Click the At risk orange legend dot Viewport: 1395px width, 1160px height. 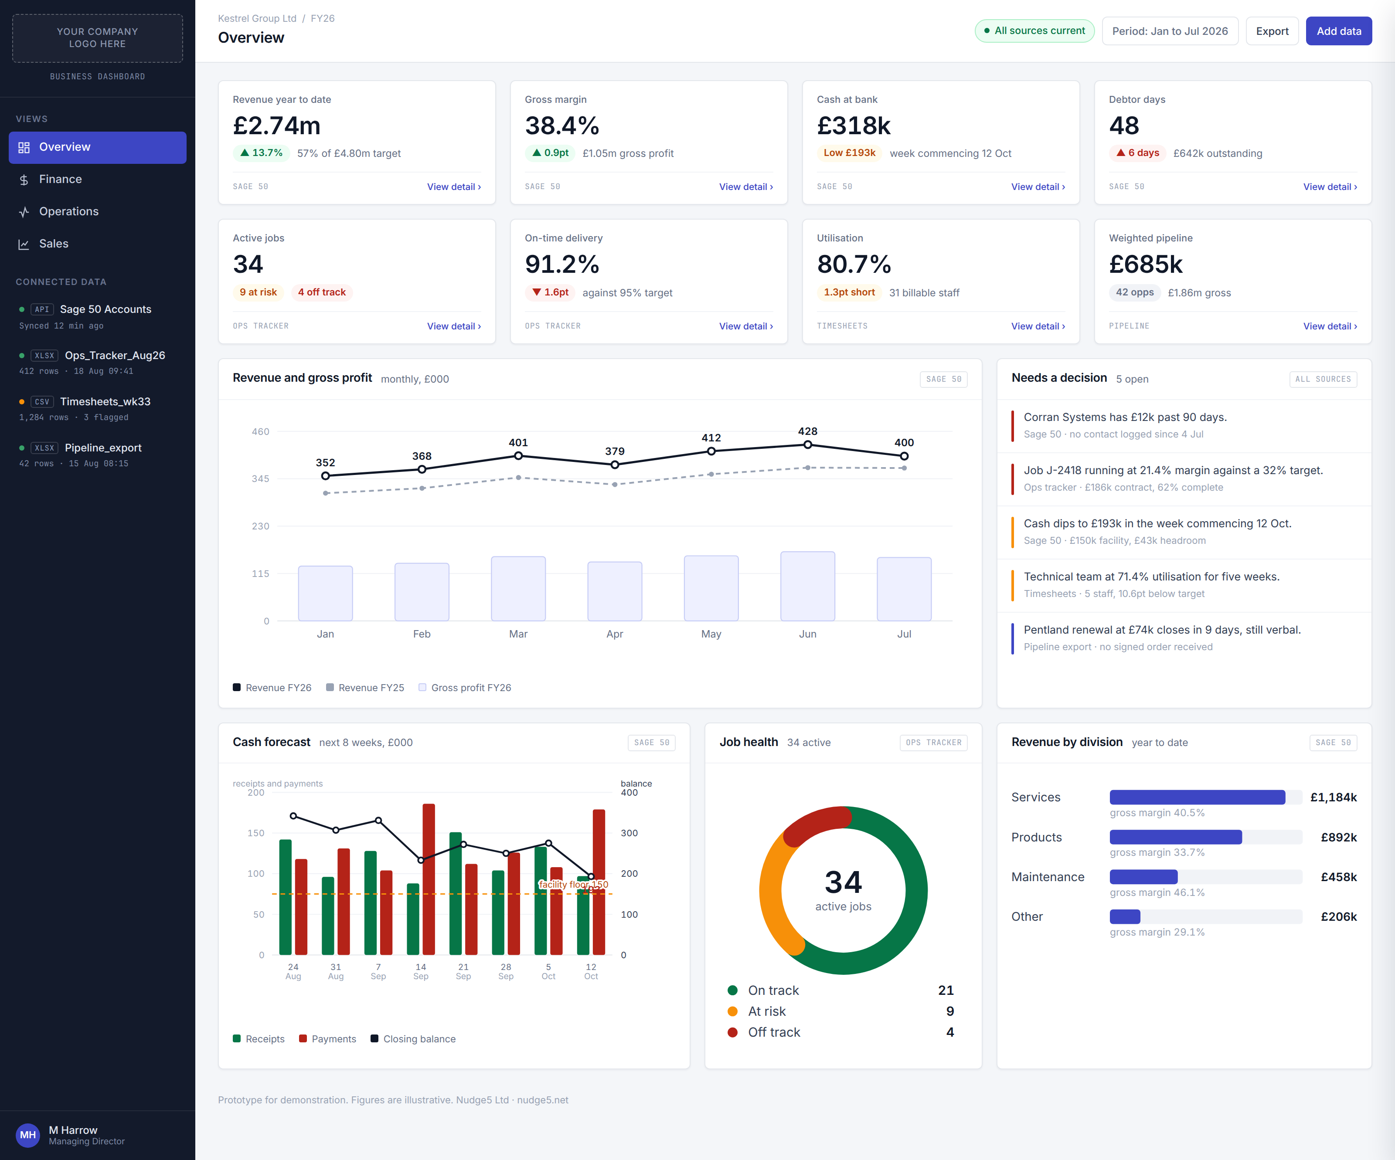(732, 1011)
